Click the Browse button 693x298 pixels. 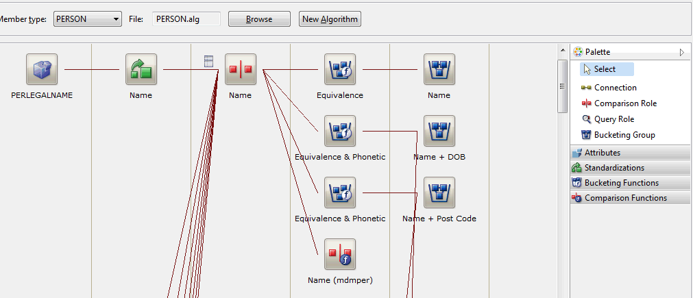point(259,19)
